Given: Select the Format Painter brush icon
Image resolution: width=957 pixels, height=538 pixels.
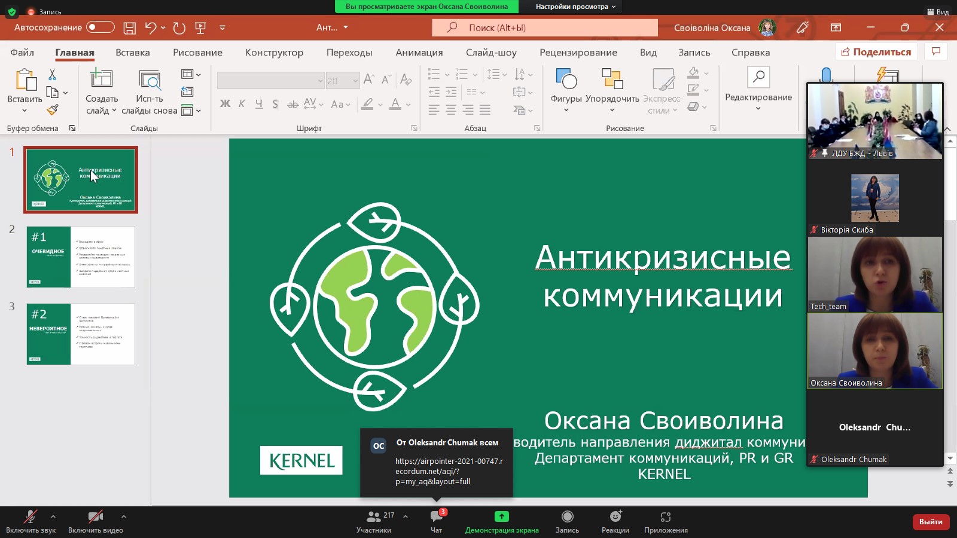Looking at the screenshot, I should pos(53,110).
